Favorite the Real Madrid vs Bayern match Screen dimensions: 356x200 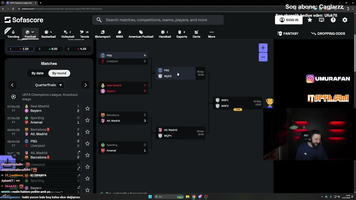(87, 108)
